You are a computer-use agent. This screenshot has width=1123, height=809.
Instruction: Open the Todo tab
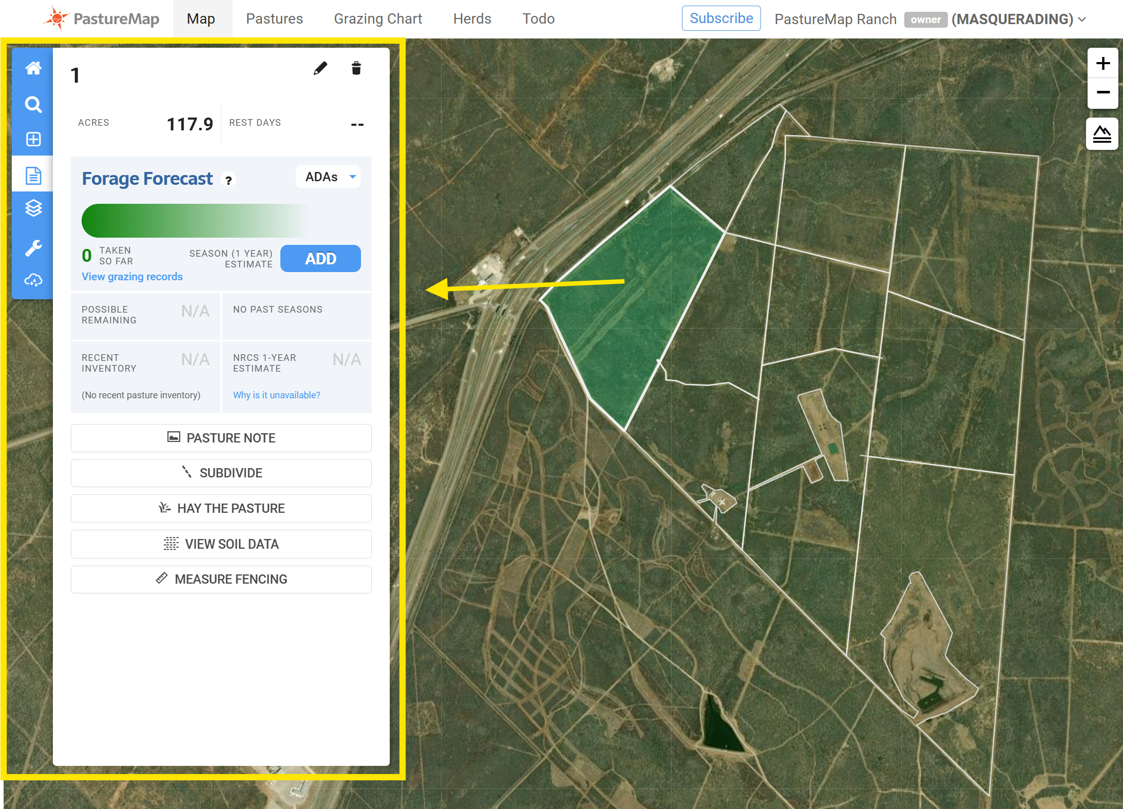pyautogui.click(x=539, y=19)
